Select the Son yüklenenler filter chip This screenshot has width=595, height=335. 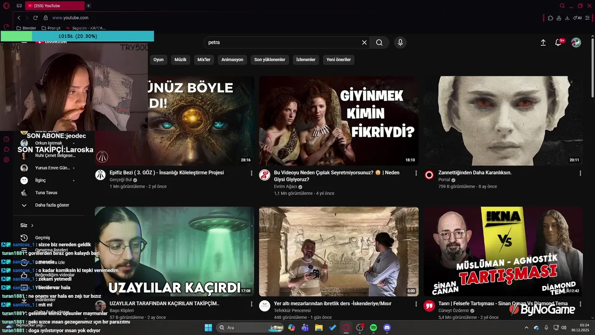click(270, 60)
